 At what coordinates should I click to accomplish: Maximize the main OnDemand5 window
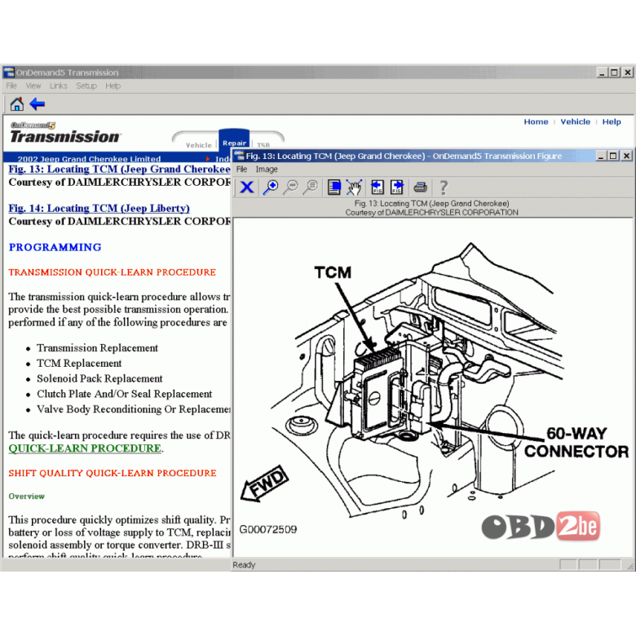(615, 73)
